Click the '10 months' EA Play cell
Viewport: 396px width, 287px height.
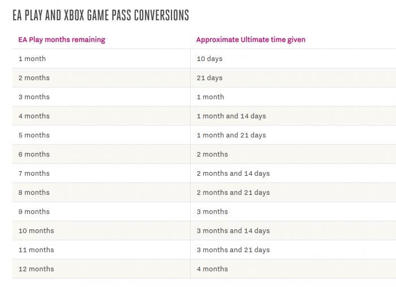point(36,231)
